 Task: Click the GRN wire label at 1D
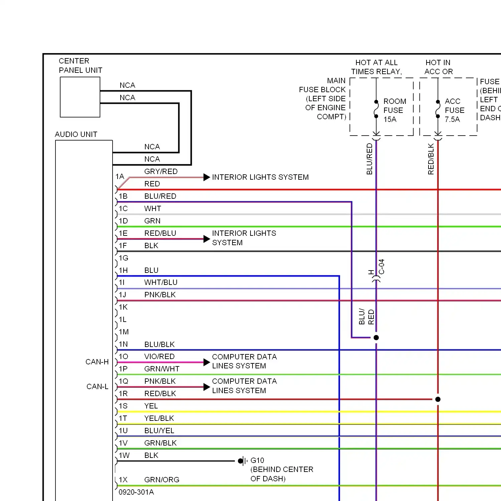click(152, 221)
